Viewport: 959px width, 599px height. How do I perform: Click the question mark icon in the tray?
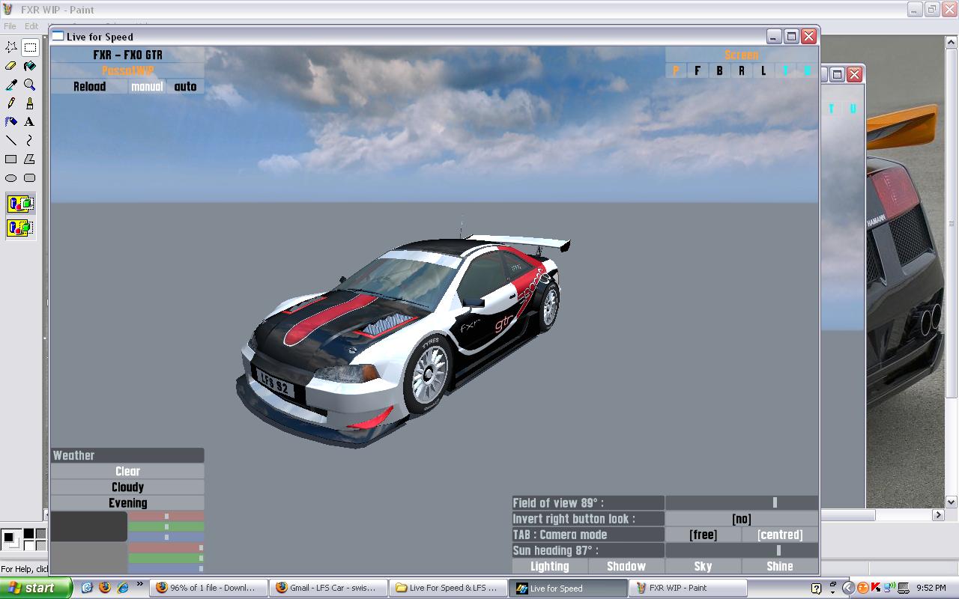817,589
